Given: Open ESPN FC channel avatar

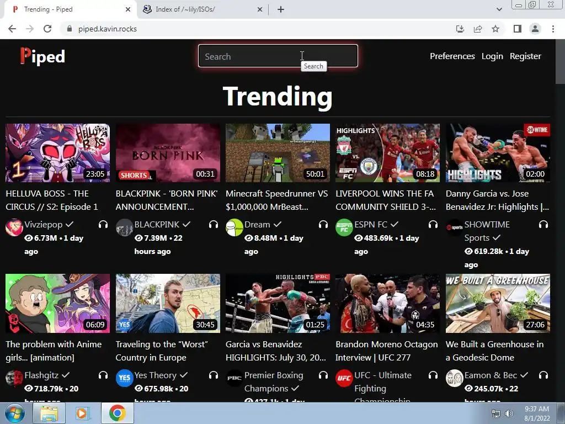Looking at the screenshot, I should 344,227.
